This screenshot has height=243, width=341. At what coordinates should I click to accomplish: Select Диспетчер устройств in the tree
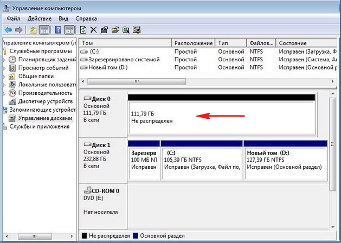(x=46, y=101)
